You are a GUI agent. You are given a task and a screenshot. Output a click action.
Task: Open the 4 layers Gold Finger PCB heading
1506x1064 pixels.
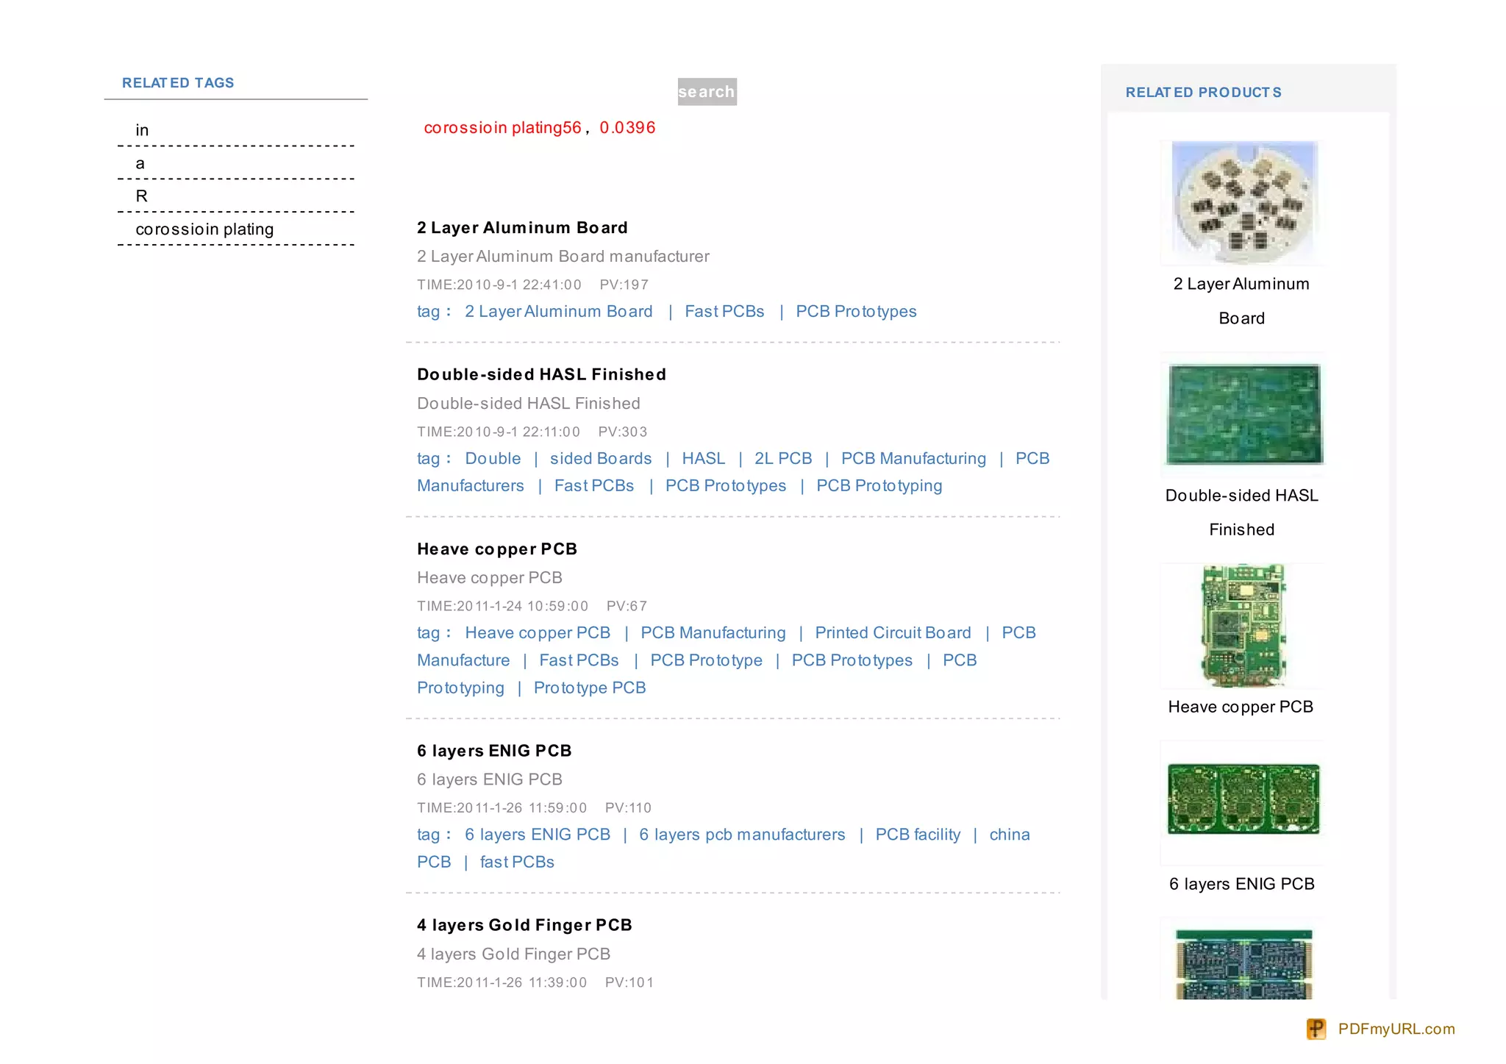(524, 925)
